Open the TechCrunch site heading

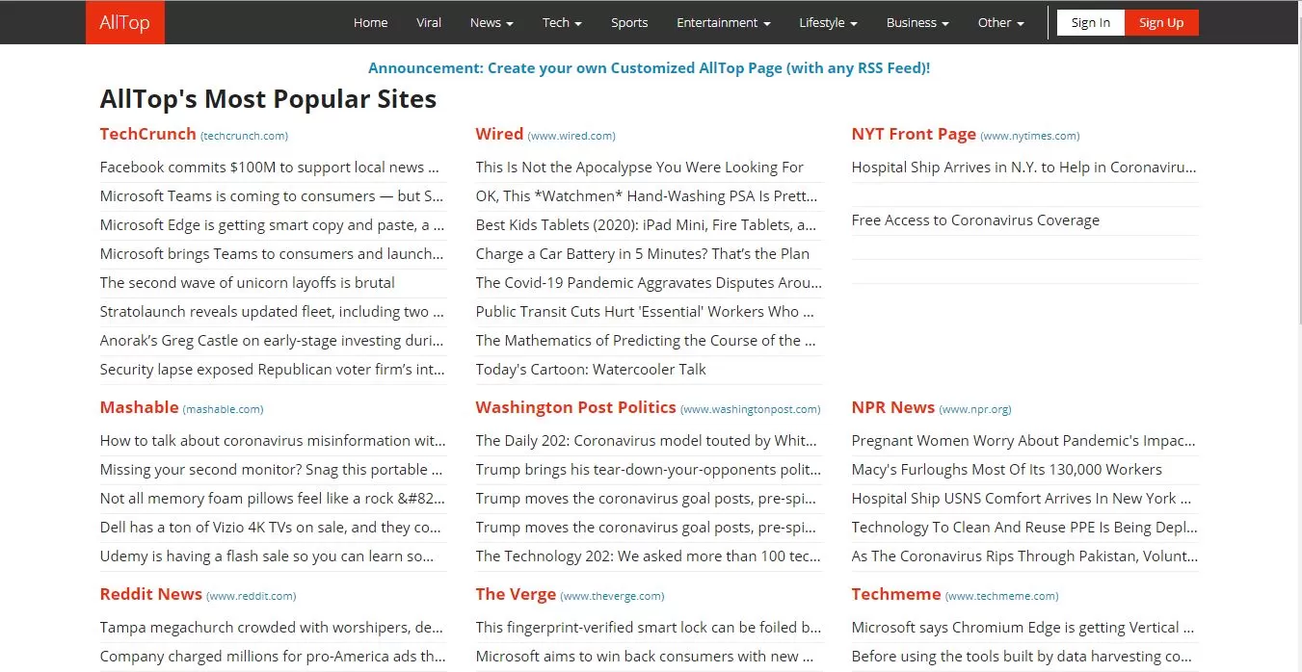(148, 134)
